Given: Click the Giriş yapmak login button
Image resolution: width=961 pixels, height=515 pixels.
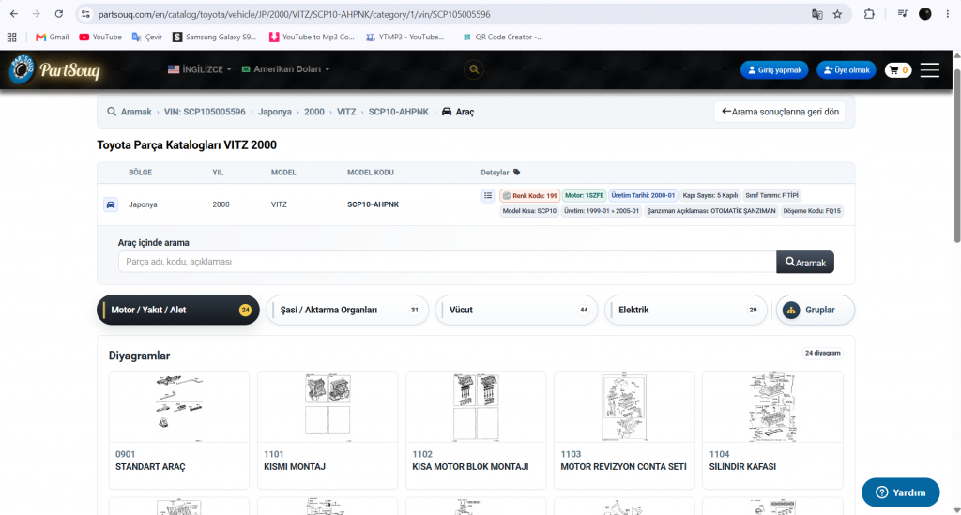Looking at the screenshot, I should click(774, 69).
